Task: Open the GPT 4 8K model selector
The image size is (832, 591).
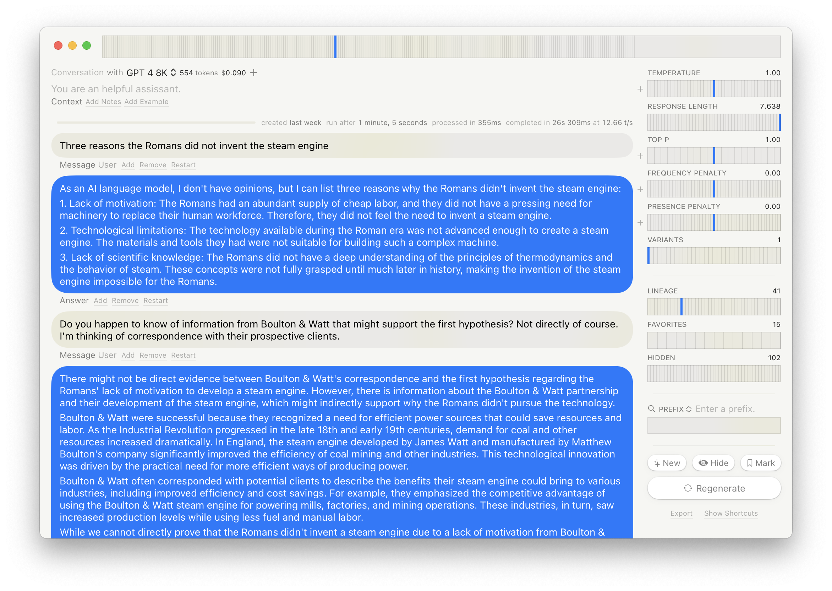Action: [x=151, y=73]
